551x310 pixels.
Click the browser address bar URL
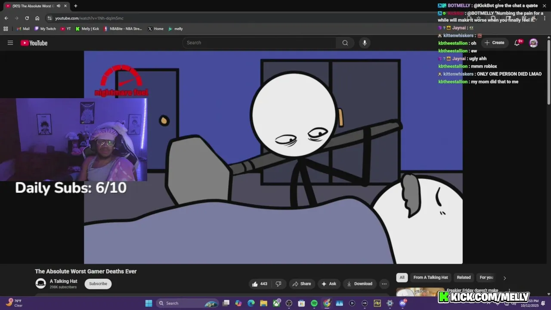[x=89, y=18]
